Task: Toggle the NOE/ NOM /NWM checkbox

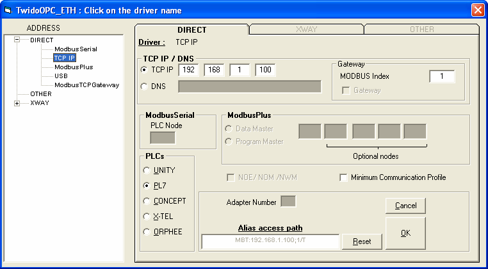Action: (x=231, y=178)
